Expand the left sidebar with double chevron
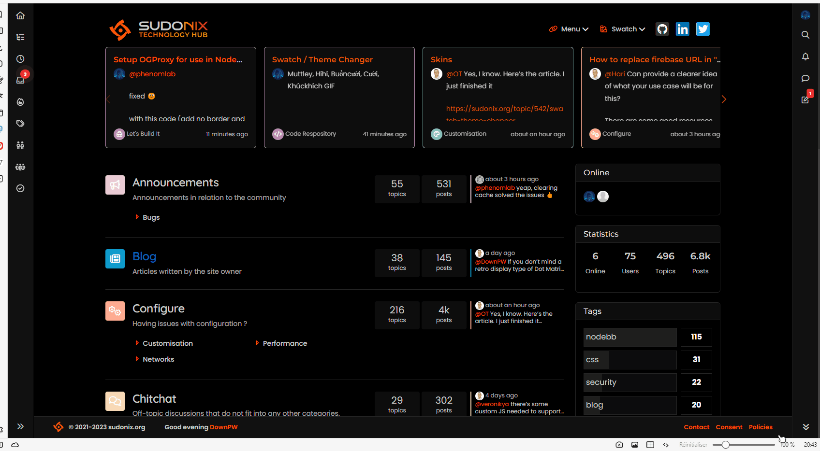820x451 pixels. [x=20, y=426]
